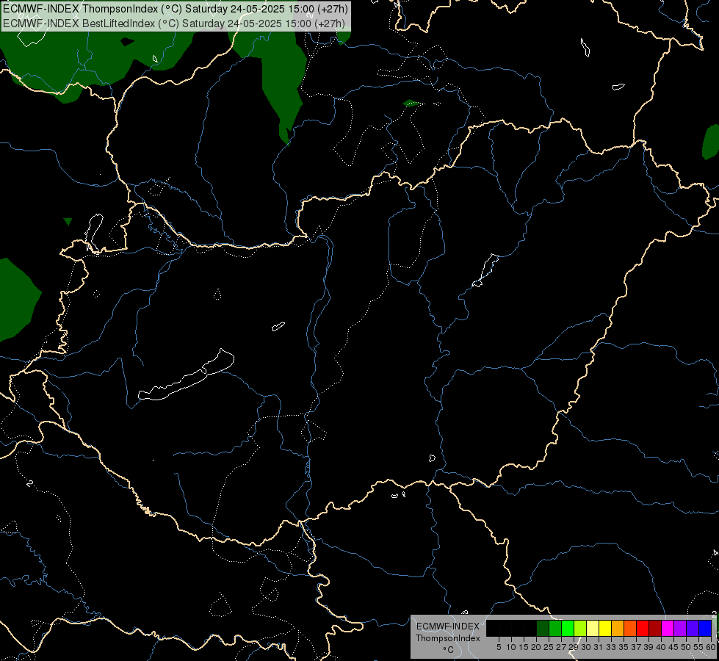
Task: Click the BestLiftedIndex title line at top
Action: point(173,24)
